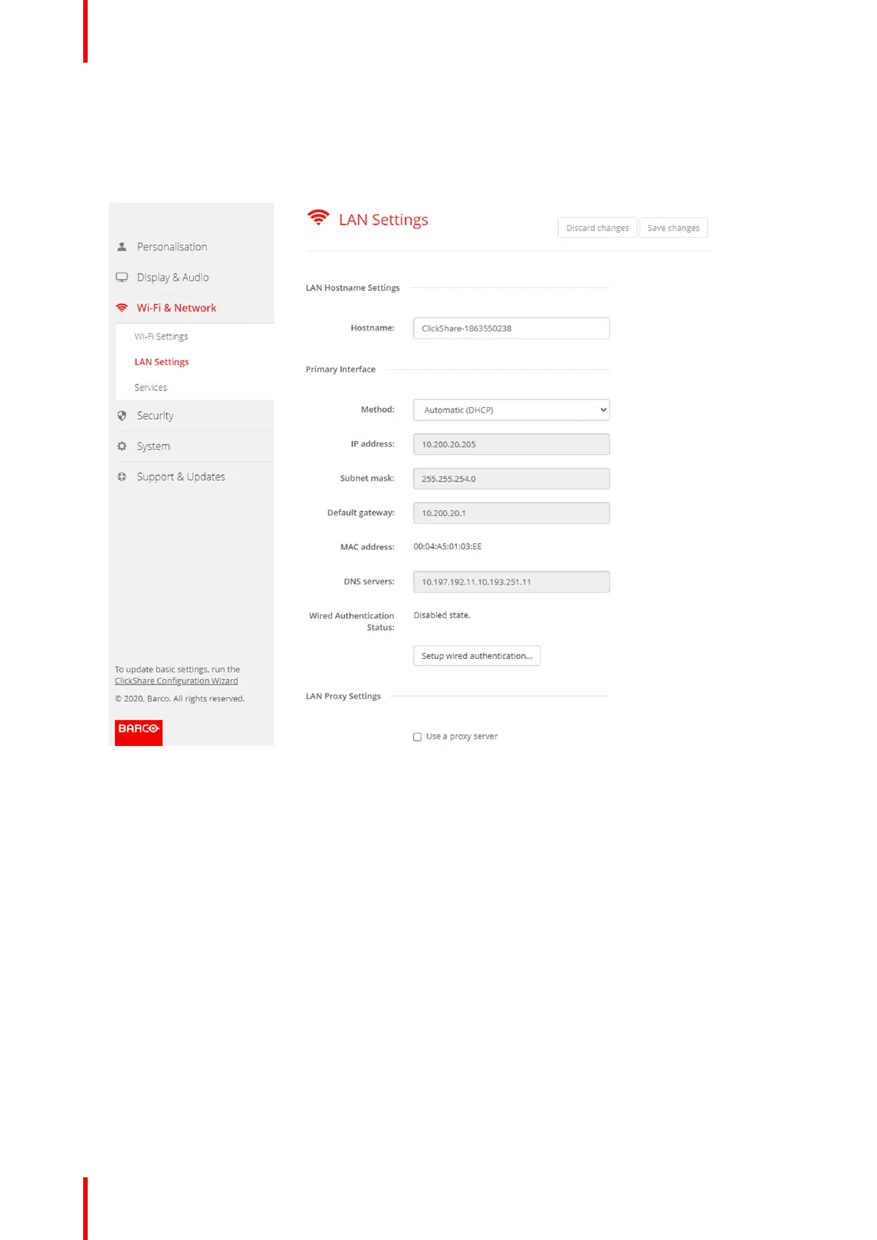
Task: Click the Personalisation person icon
Action: (x=121, y=247)
